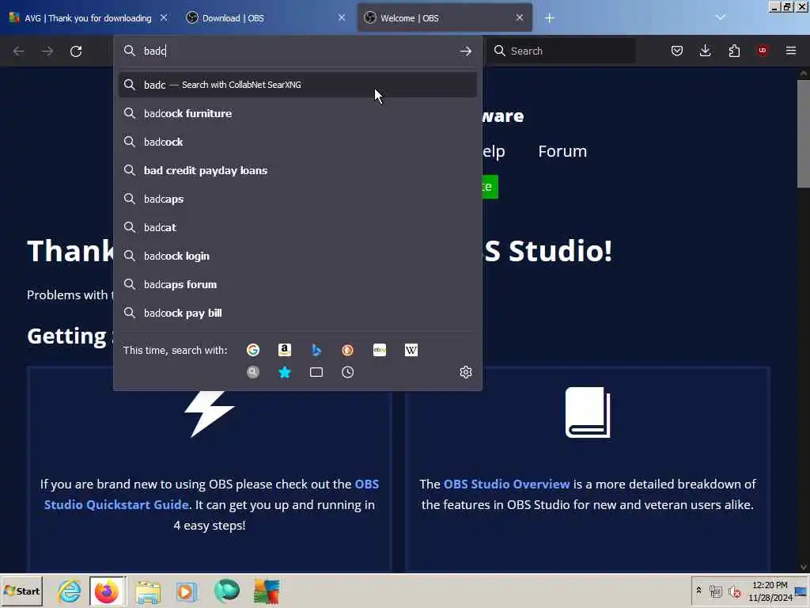This screenshot has width=810, height=608.
Task: Show hidden system tray icons
Action: pyautogui.click(x=698, y=591)
